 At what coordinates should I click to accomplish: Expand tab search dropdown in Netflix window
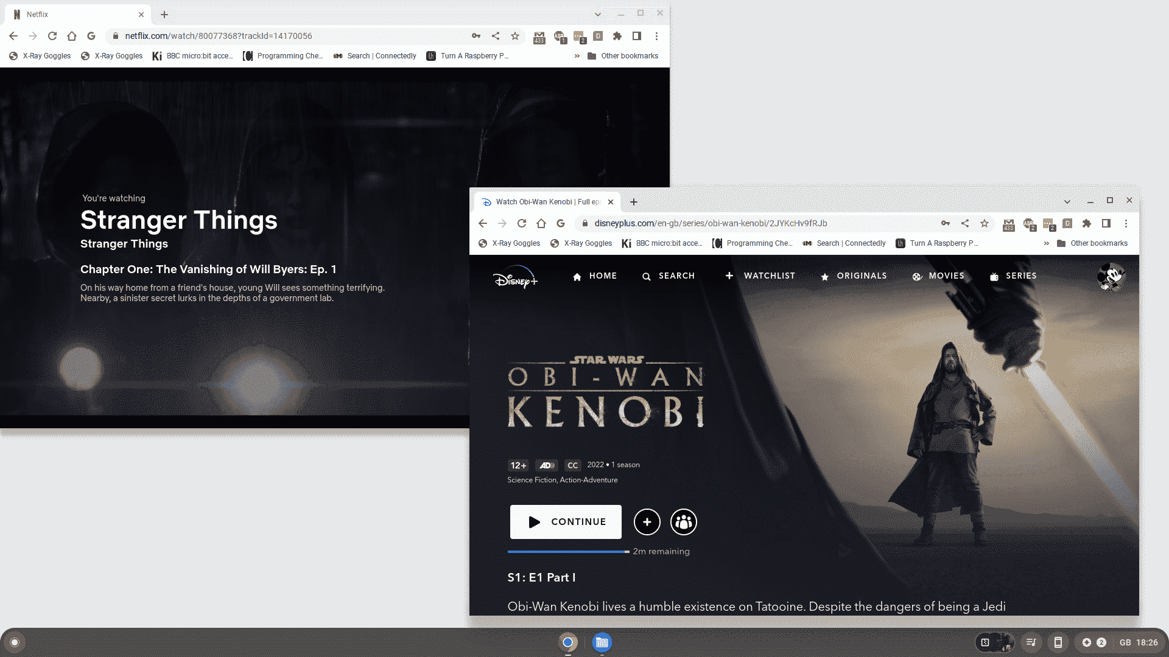coord(598,15)
